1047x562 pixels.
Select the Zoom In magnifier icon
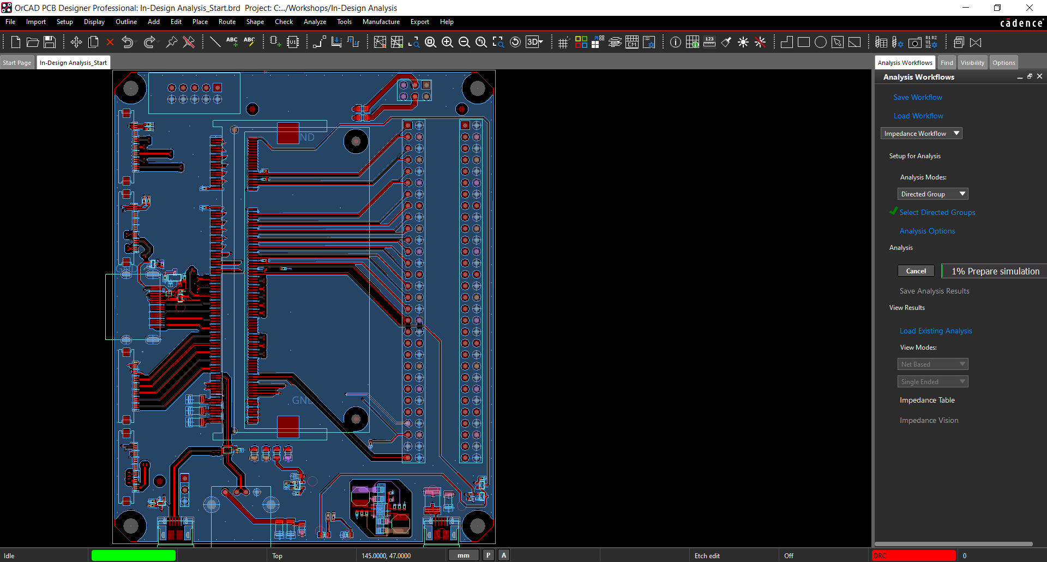[x=447, y=42]
